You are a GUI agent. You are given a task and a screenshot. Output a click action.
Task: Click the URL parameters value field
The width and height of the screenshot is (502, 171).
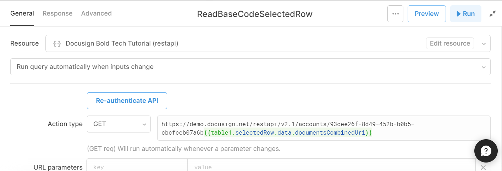click(331, 166)
